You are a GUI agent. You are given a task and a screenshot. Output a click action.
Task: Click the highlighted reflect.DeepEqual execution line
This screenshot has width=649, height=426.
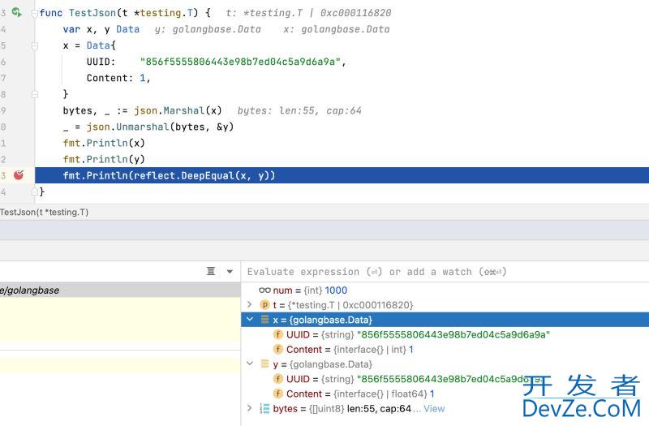click(342, 175)
